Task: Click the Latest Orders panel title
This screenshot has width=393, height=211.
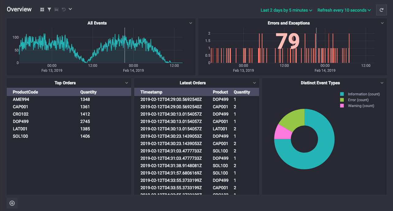Action: point(193,83)
